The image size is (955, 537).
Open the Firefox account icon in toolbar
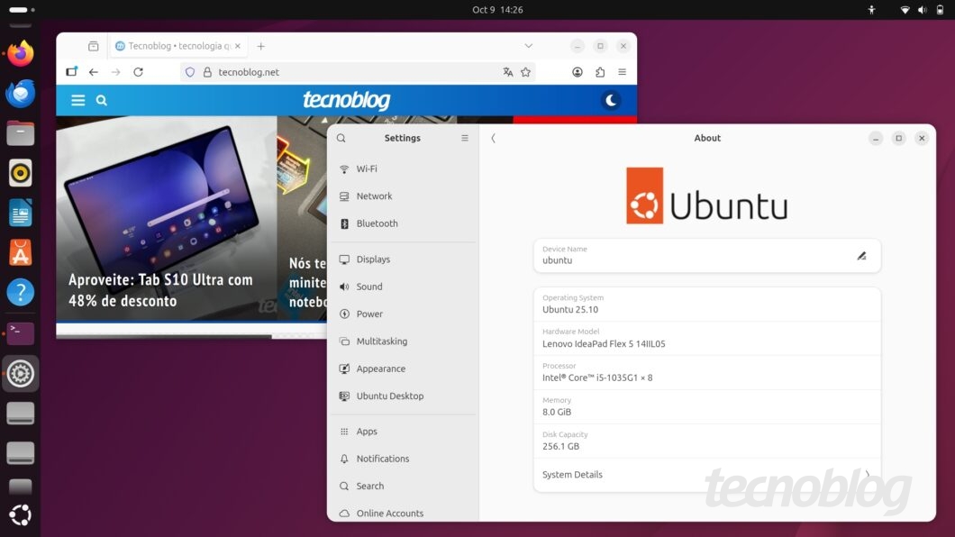click(578, 72)
